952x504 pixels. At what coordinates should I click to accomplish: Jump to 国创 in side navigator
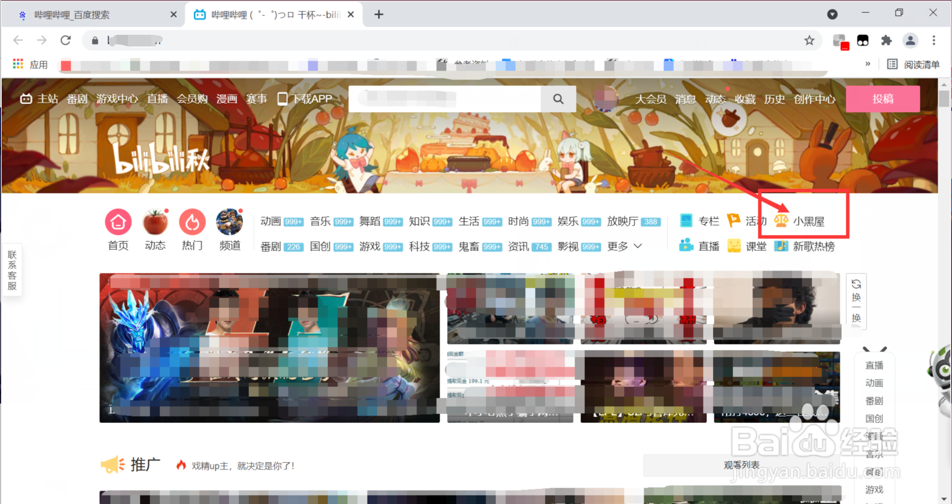874,418
